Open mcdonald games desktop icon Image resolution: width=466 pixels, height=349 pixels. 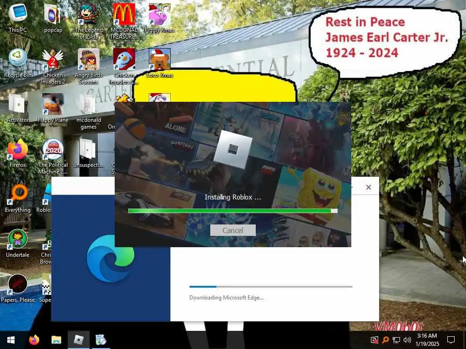tap(89, 111)
